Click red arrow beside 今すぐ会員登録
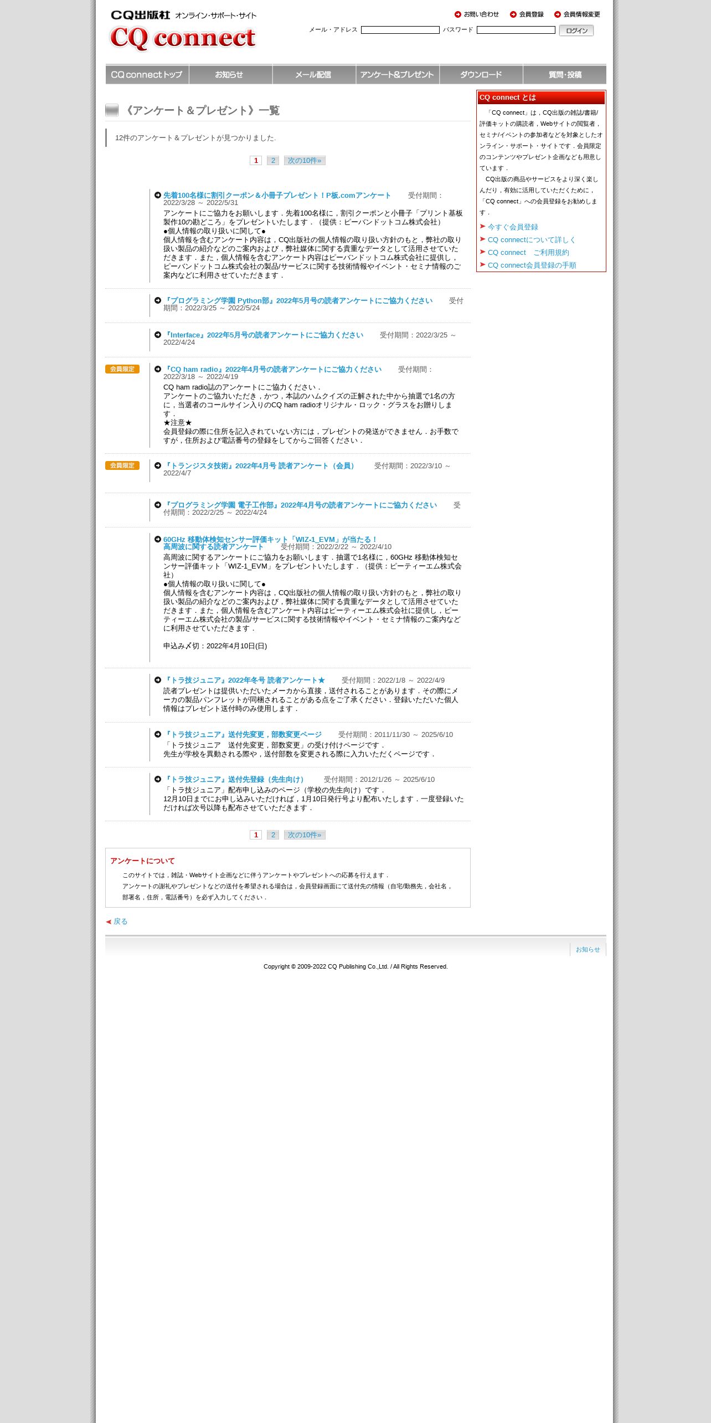The height and width of the screenshot is (1423, 711). pyautogui.click(x=482, y=226)
